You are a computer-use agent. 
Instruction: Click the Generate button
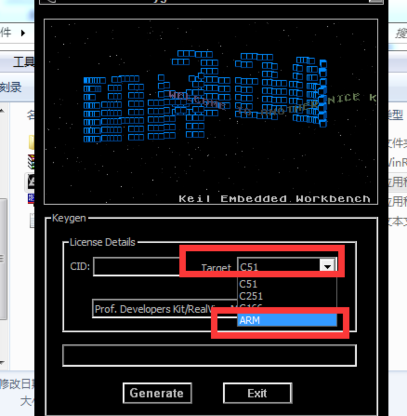click(x=157, y=393)
